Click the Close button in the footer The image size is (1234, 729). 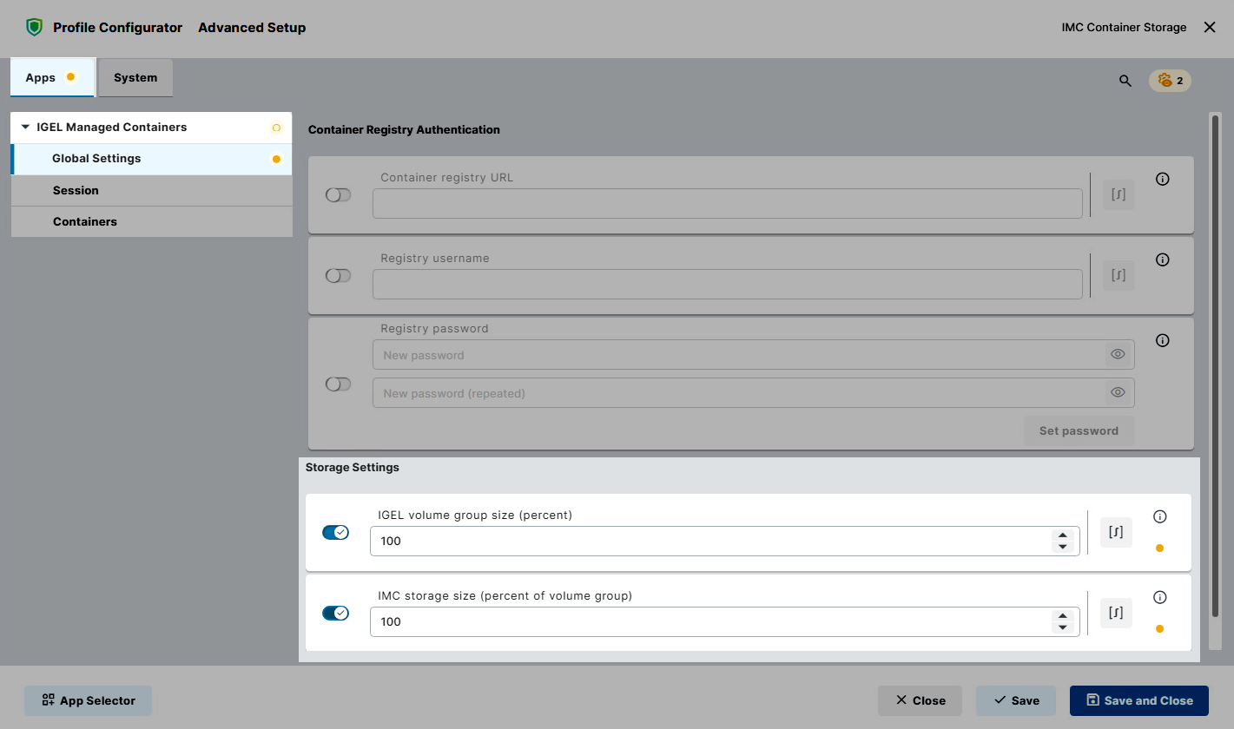(x=920, y=700)
